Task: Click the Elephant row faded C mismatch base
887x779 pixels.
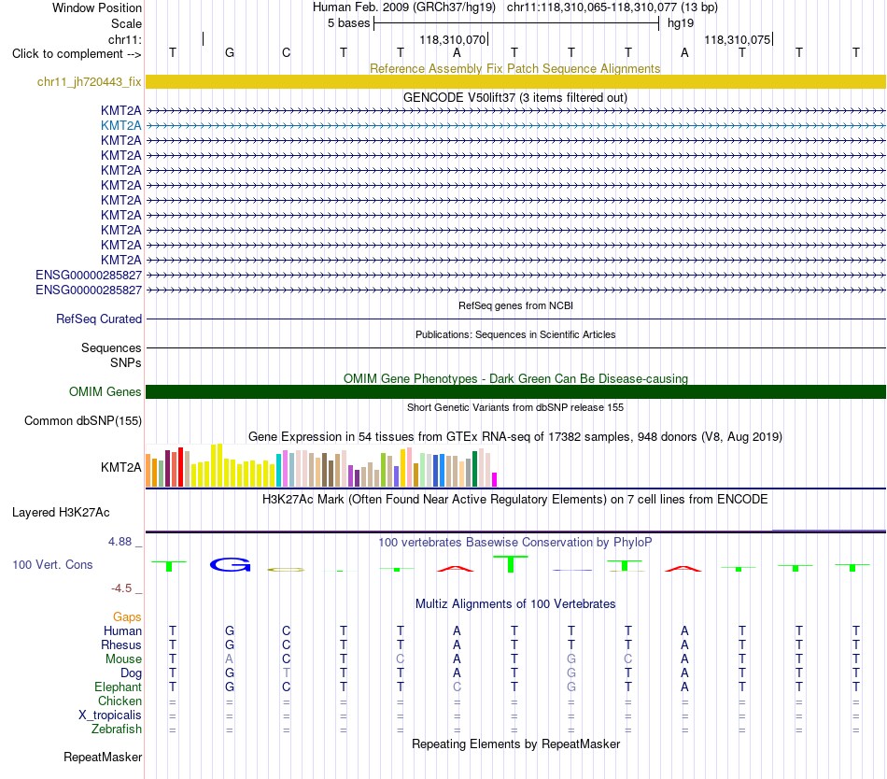Action: coord(457,687)
